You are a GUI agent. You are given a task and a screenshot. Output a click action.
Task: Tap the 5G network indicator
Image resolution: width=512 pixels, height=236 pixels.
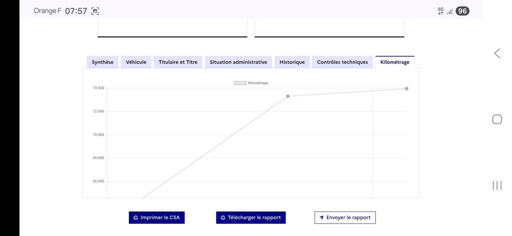point(441,11)
